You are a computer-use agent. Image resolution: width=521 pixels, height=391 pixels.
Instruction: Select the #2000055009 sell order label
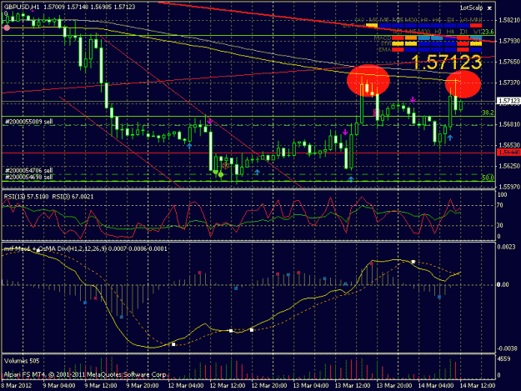(x=29, y=122)
